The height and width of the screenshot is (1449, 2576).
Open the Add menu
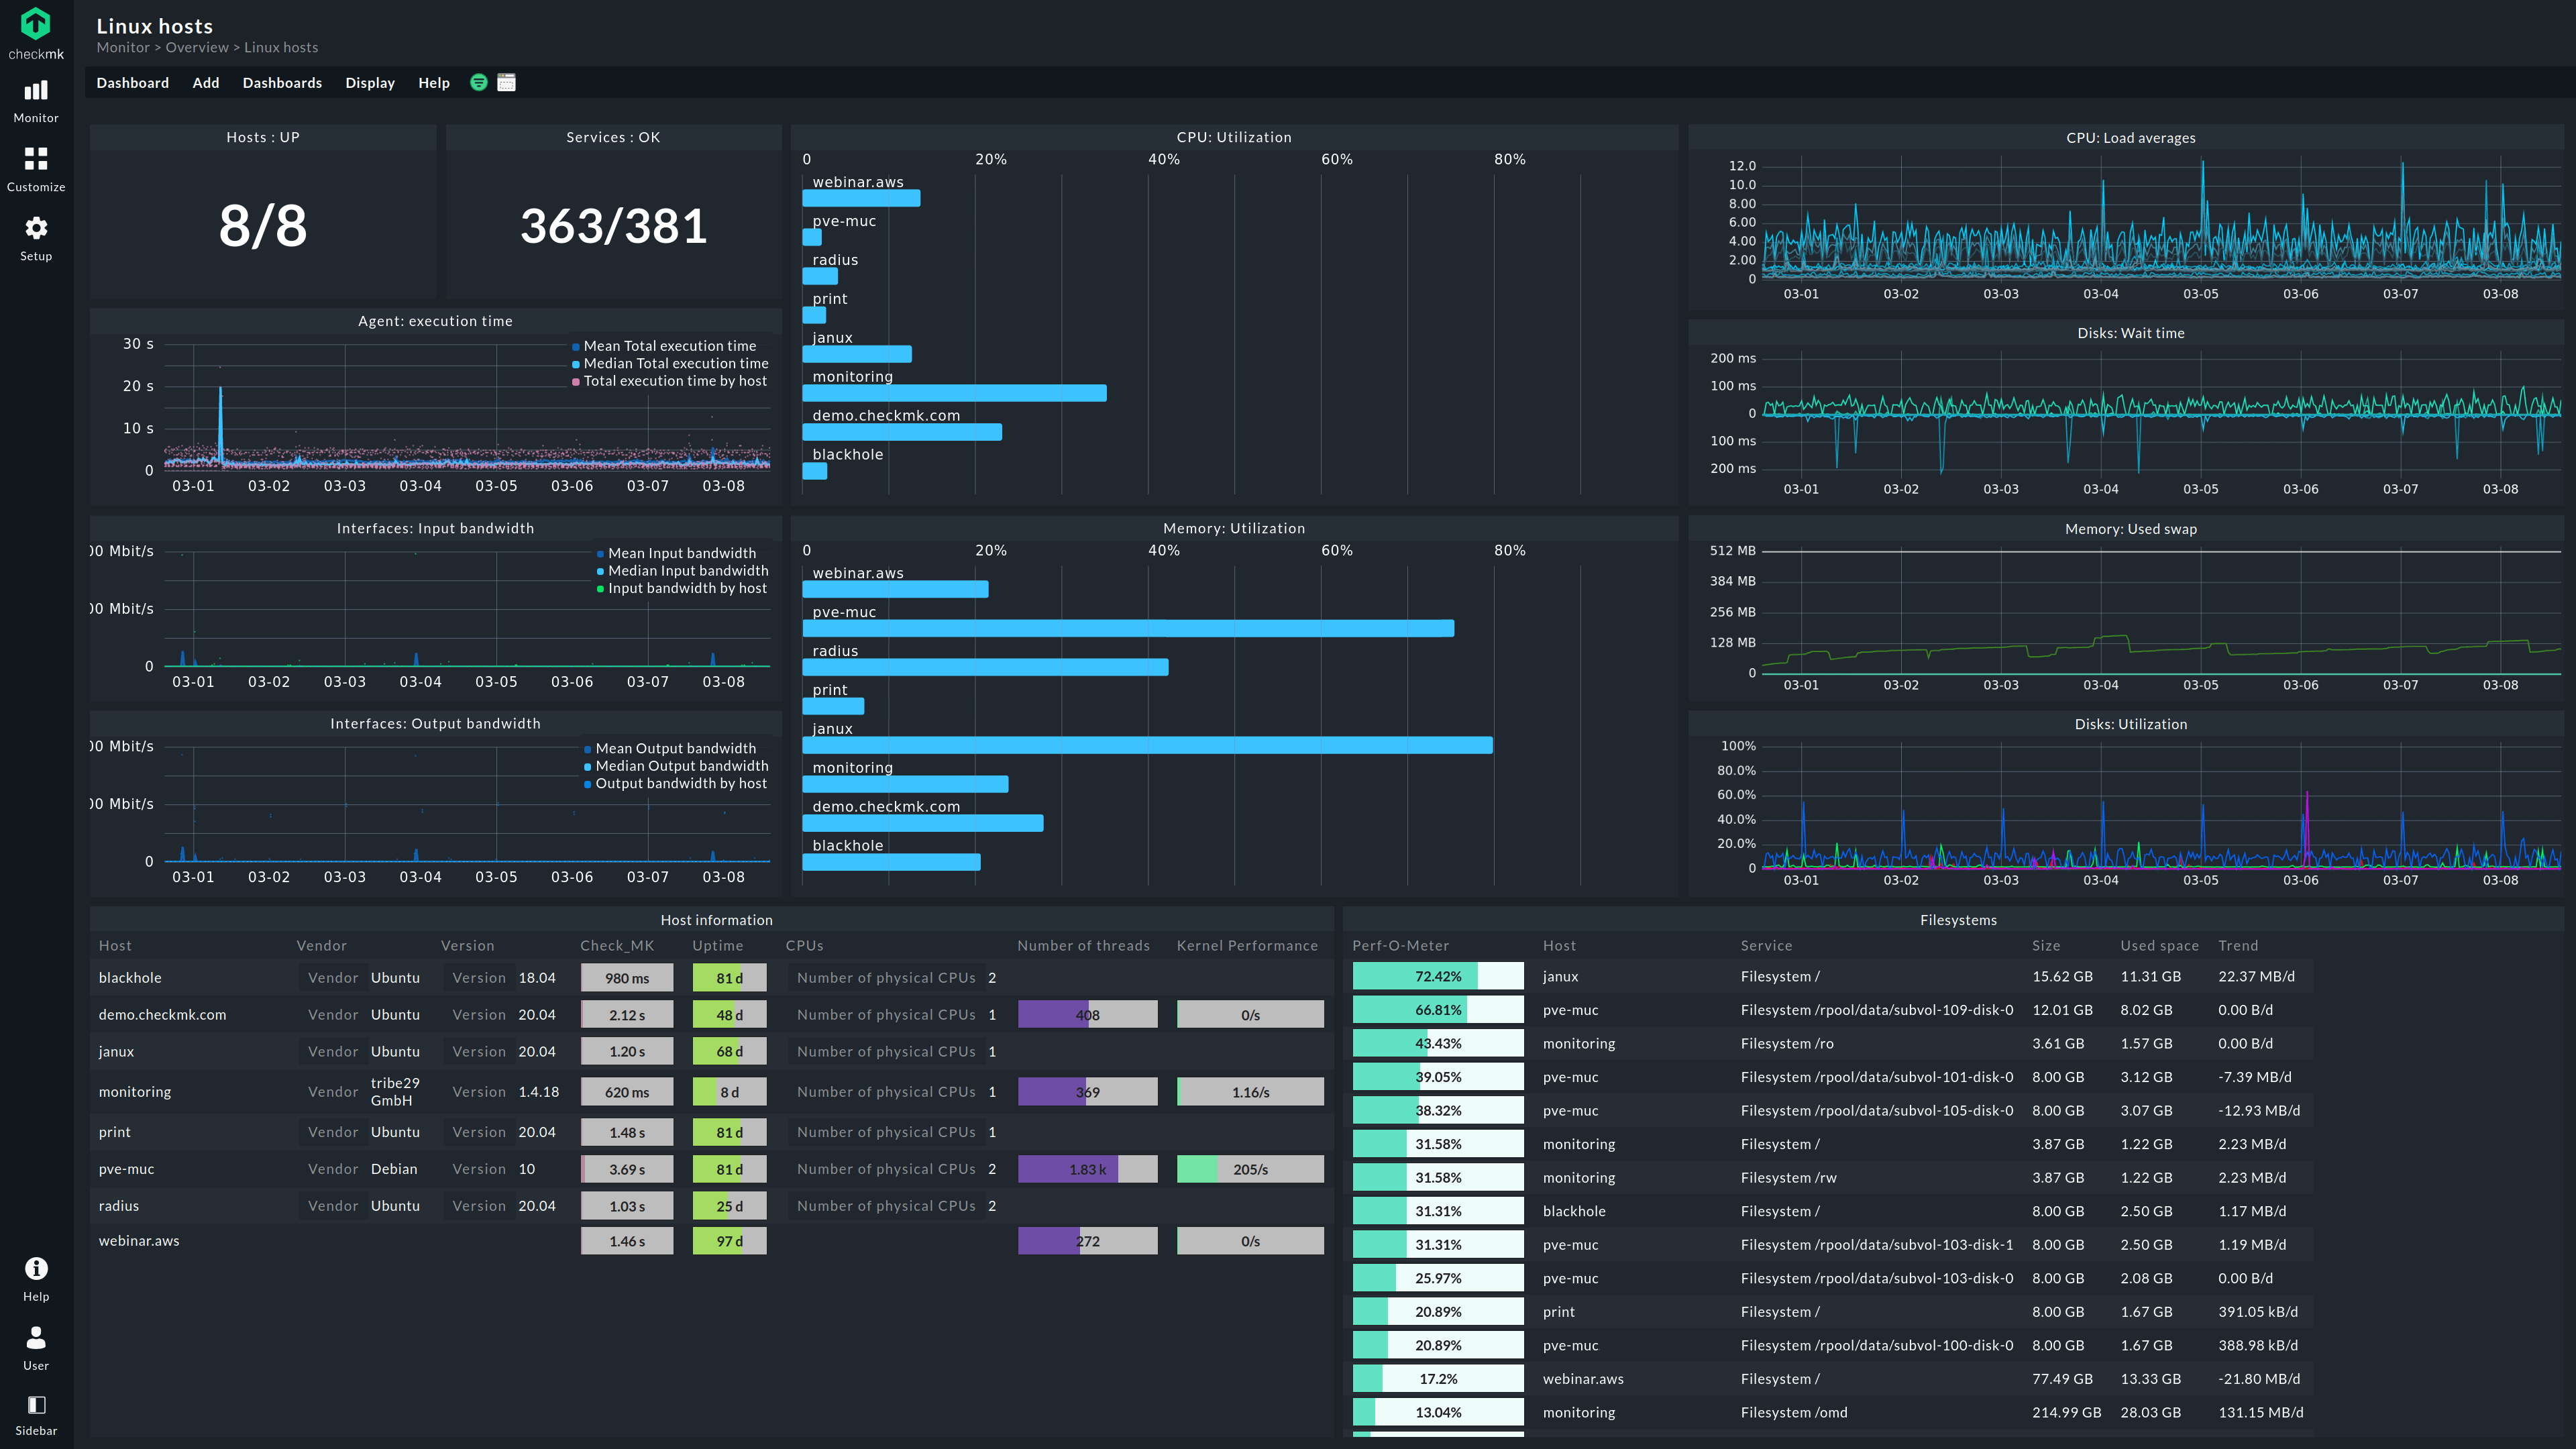205,82
